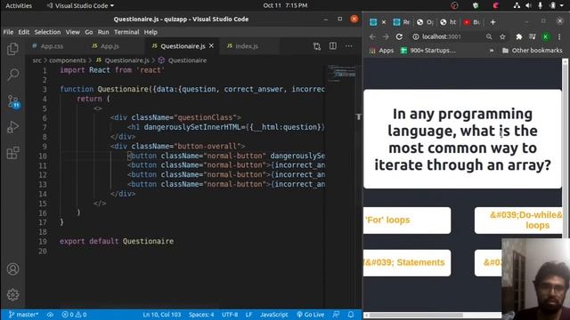Screen dimensions: 570x320
Task: Open notifications bell in status bar
Action: tap(351, 314)
